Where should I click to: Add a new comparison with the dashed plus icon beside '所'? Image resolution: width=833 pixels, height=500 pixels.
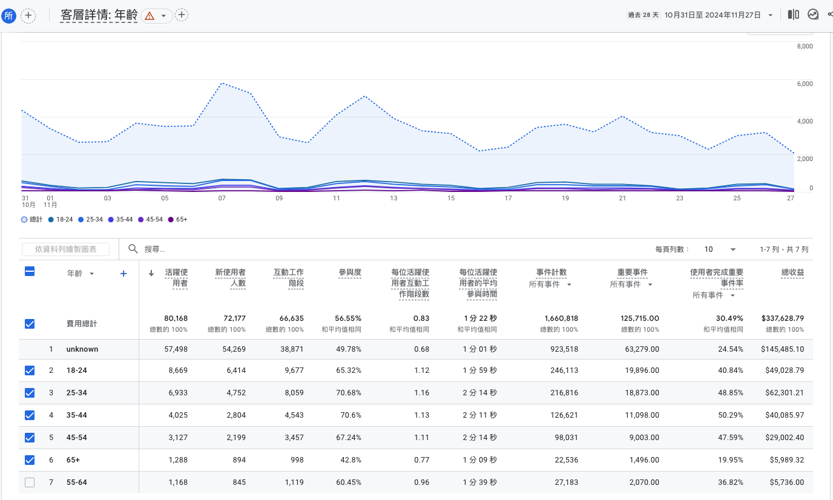[x=28, y=16]
